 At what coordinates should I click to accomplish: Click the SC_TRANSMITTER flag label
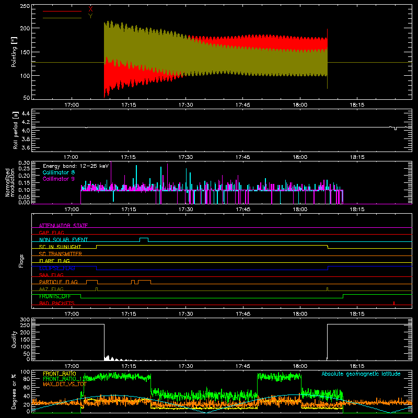click(x=61, y=254)
